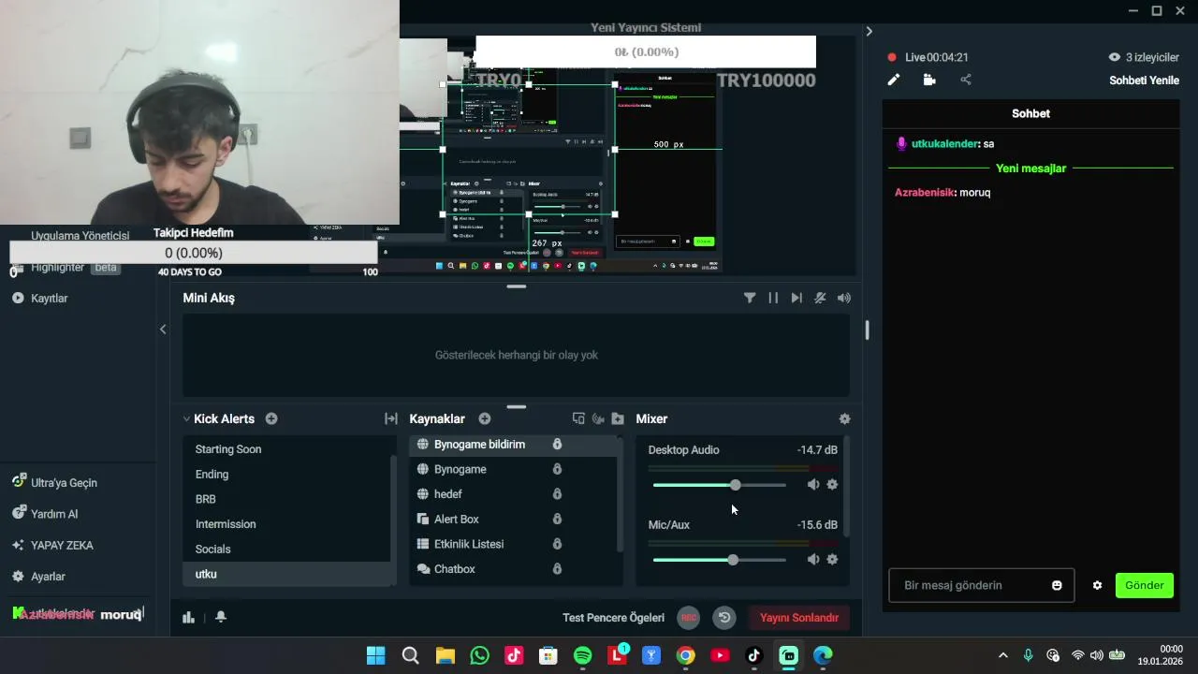The height and width of the screenshot is (674, 1198).
Task: Switch to the Sohbet chat tab
Action: click(1030, 113)
